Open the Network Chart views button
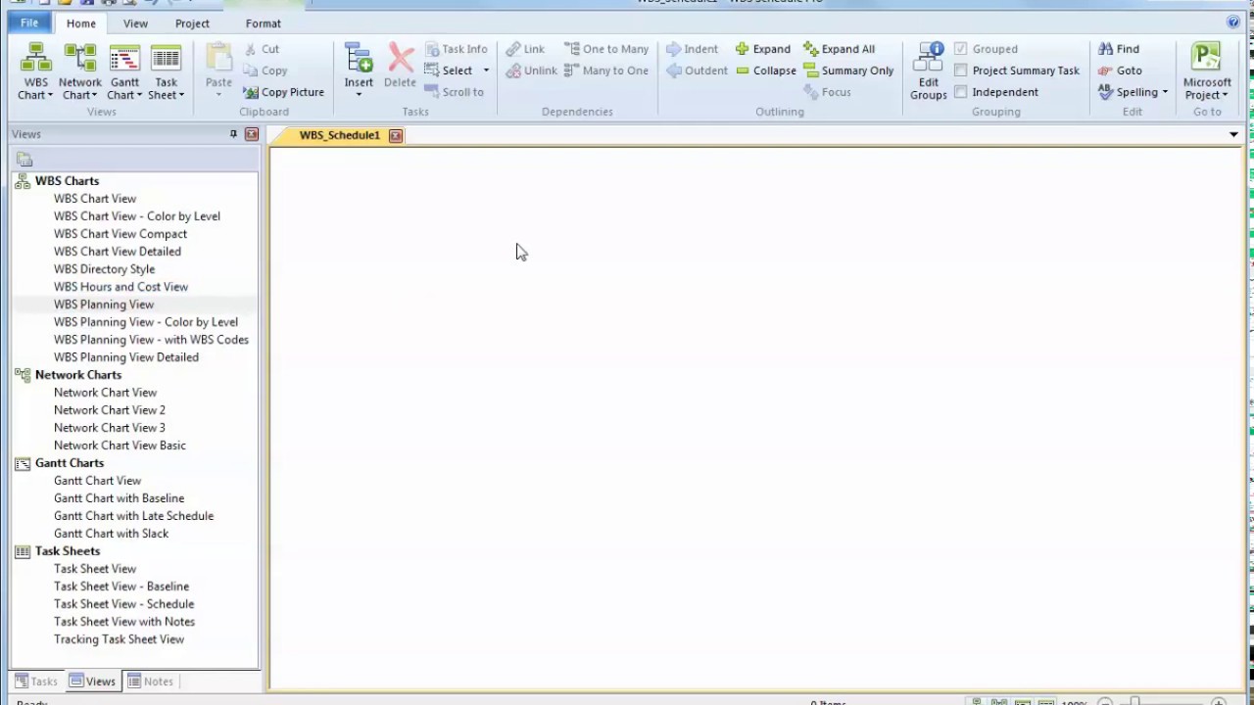This screenshot has width=1254, height=705. click(79, 71)
